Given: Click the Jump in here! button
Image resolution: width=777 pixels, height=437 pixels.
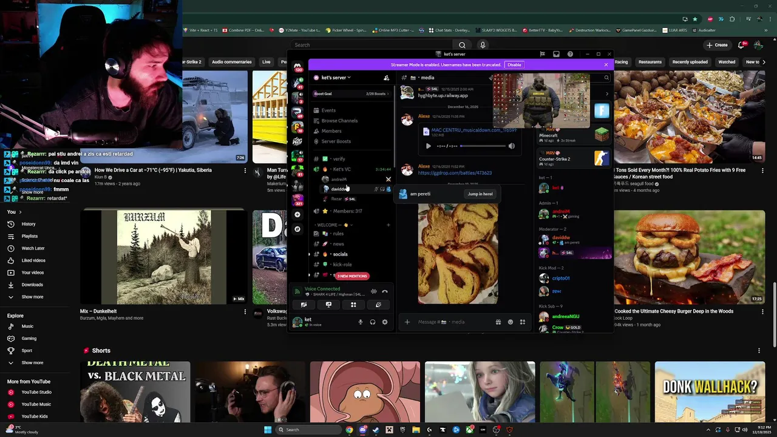Looking at the screenshot, I should pyautogui.click(x=480, y=194).
